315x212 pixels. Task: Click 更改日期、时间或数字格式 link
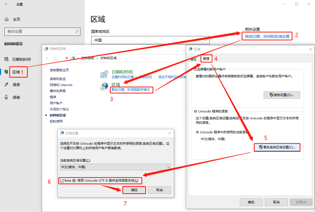[131, 90]
